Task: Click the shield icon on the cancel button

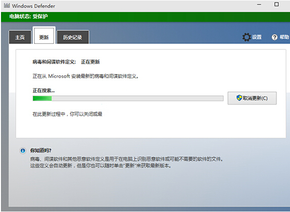Action: [239, 98]
